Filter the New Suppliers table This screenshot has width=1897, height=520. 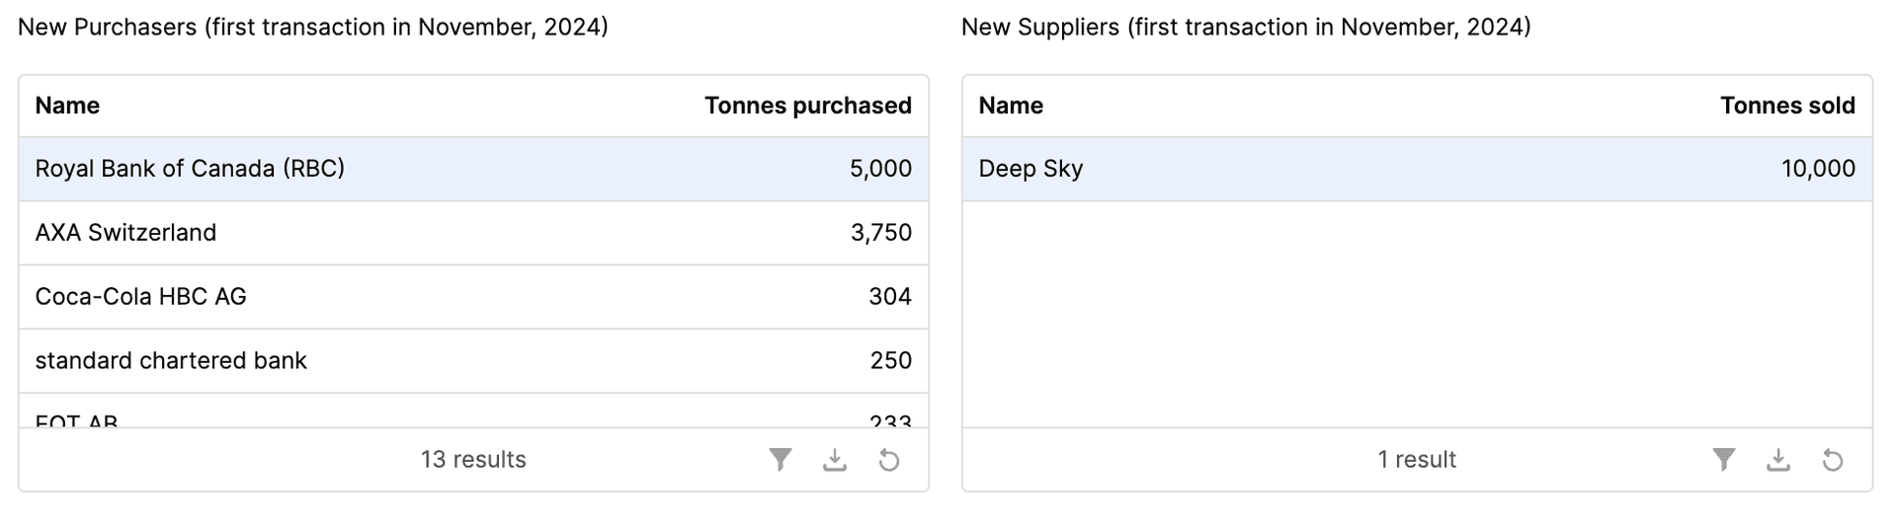pos(1724,460)
